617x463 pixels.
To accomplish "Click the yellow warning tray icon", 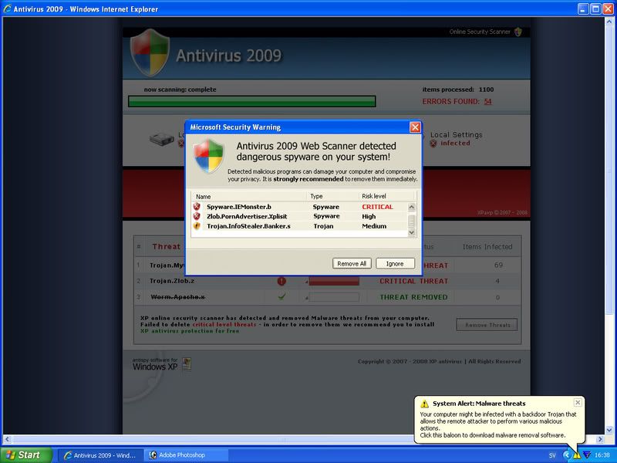I will tap(577, 455).
